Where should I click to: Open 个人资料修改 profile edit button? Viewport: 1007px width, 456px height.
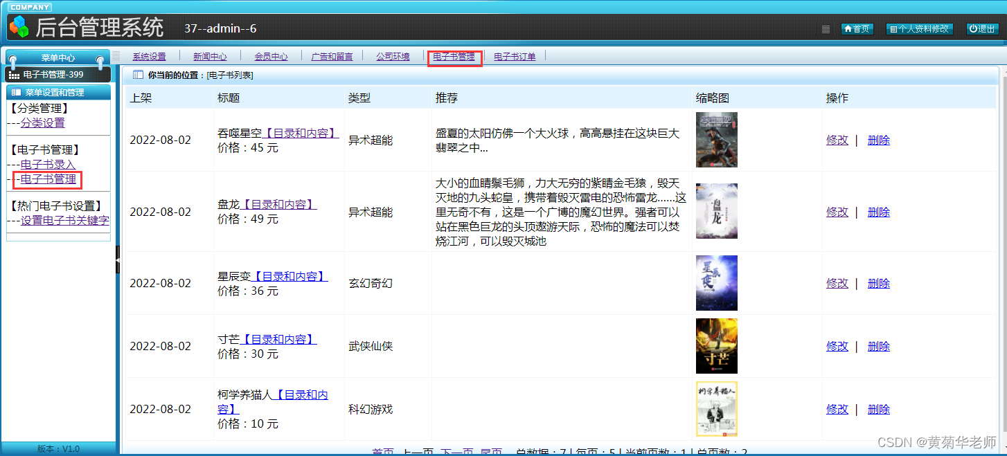pyautogui.click(x=920, y=29)
